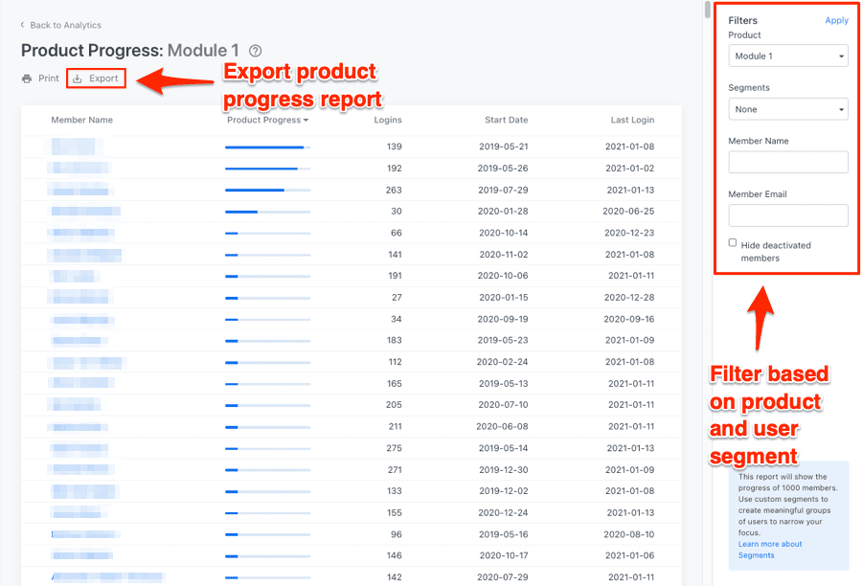
Task: Click the Back to Analytics chevron icon
Action: point(23,25)
